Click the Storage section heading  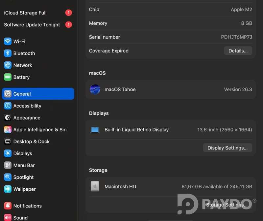click(98, 170)
